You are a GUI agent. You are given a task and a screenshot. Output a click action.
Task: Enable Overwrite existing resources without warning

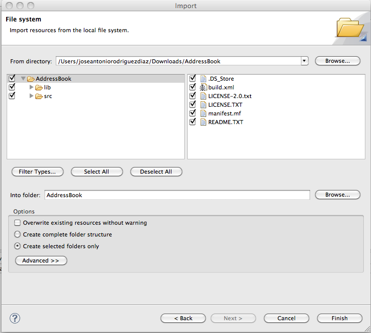tap(17, 223)
